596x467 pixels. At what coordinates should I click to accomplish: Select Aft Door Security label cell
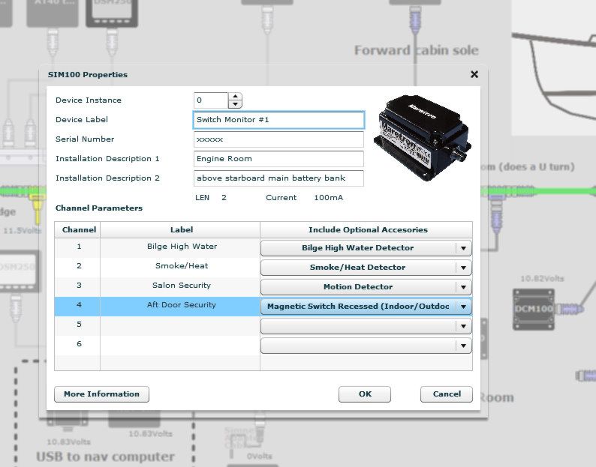pos(180,306)
